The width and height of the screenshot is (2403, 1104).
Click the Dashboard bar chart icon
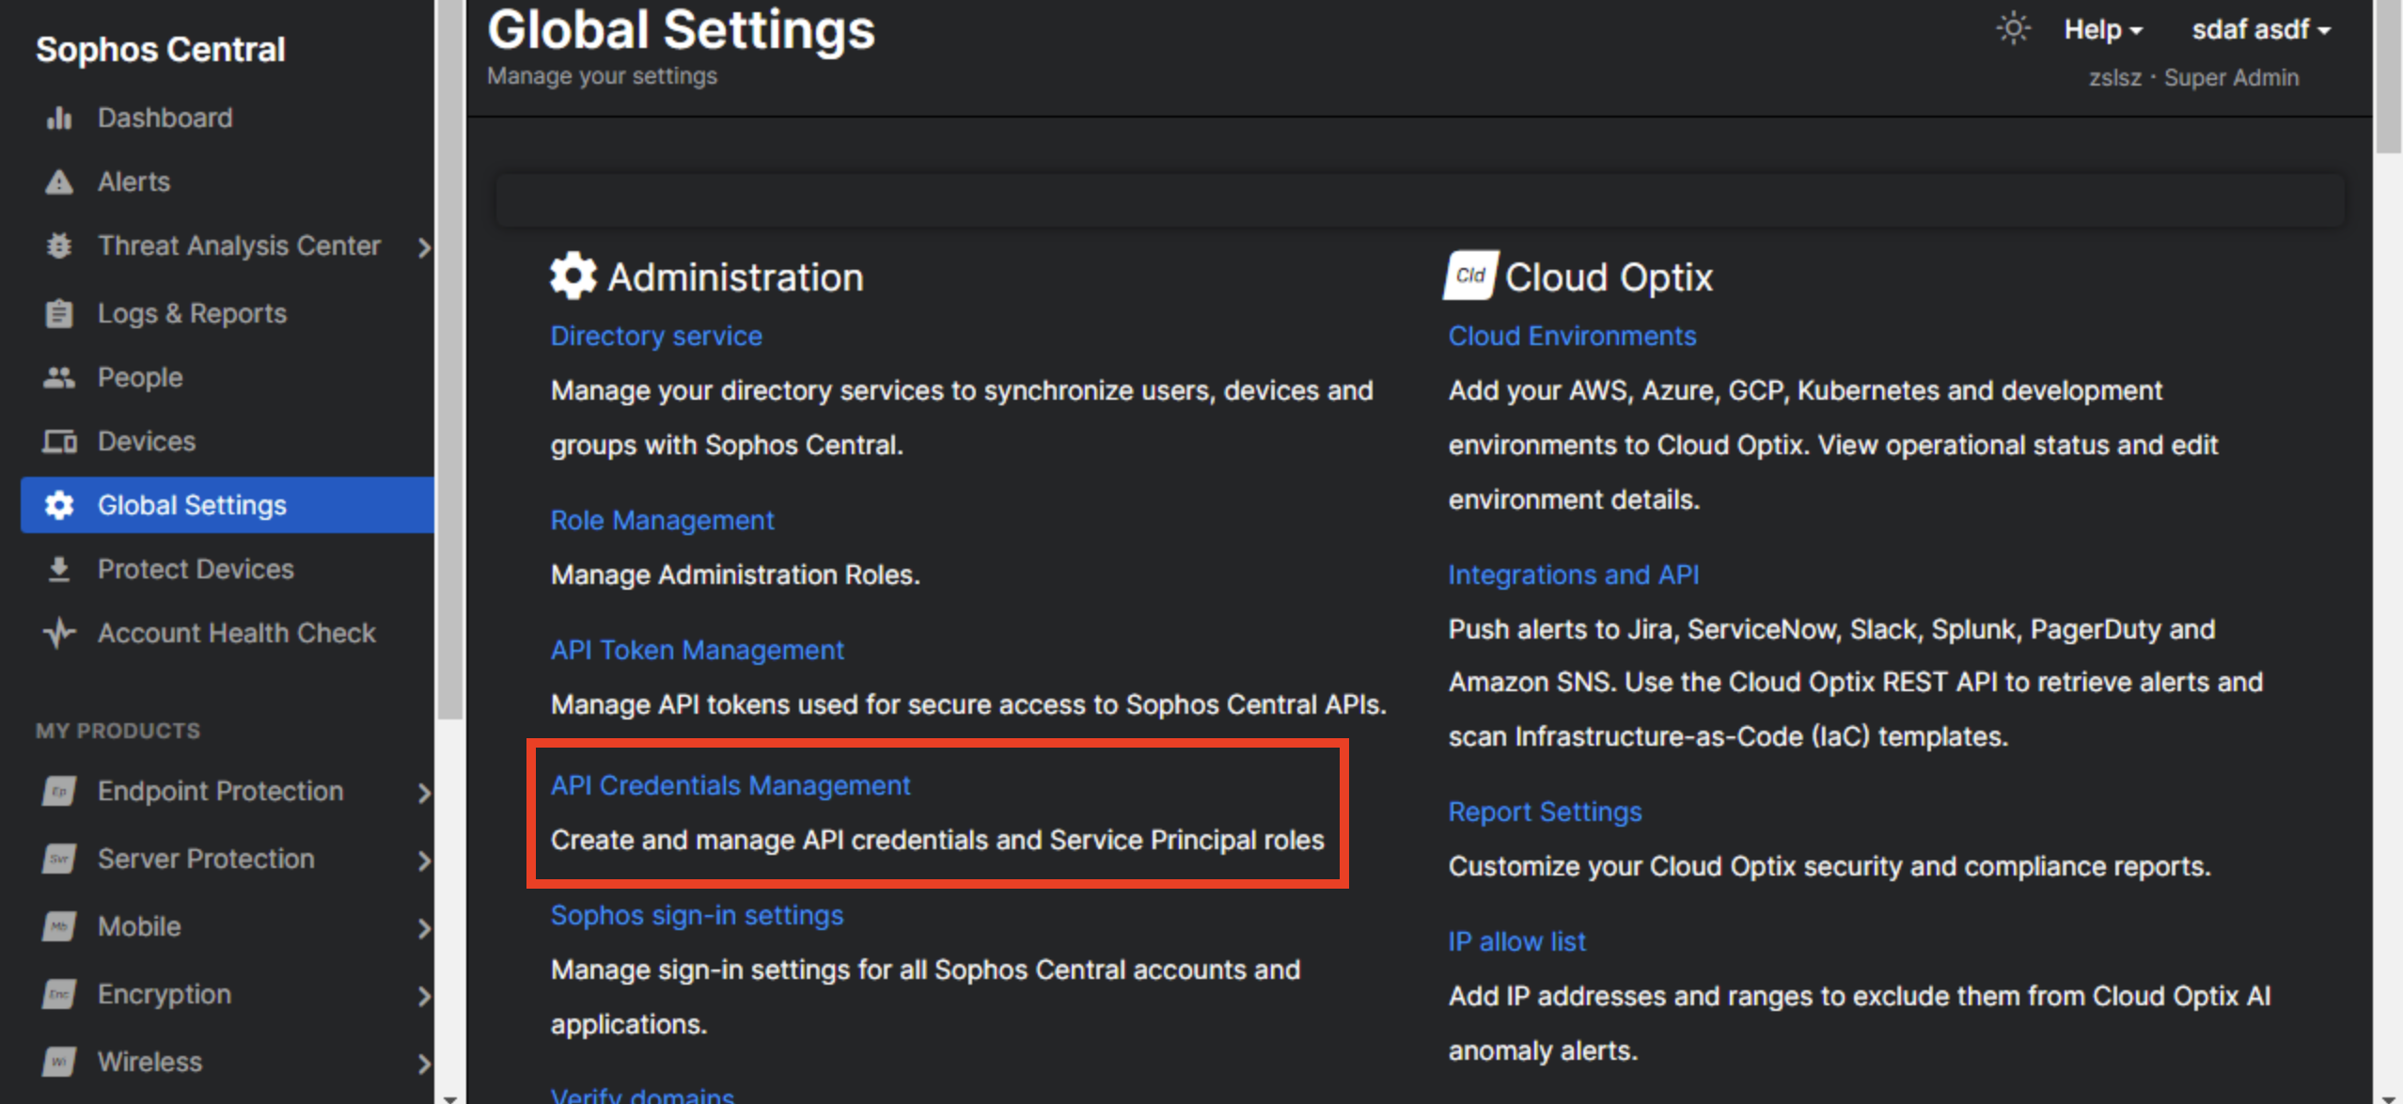(59, 118)
